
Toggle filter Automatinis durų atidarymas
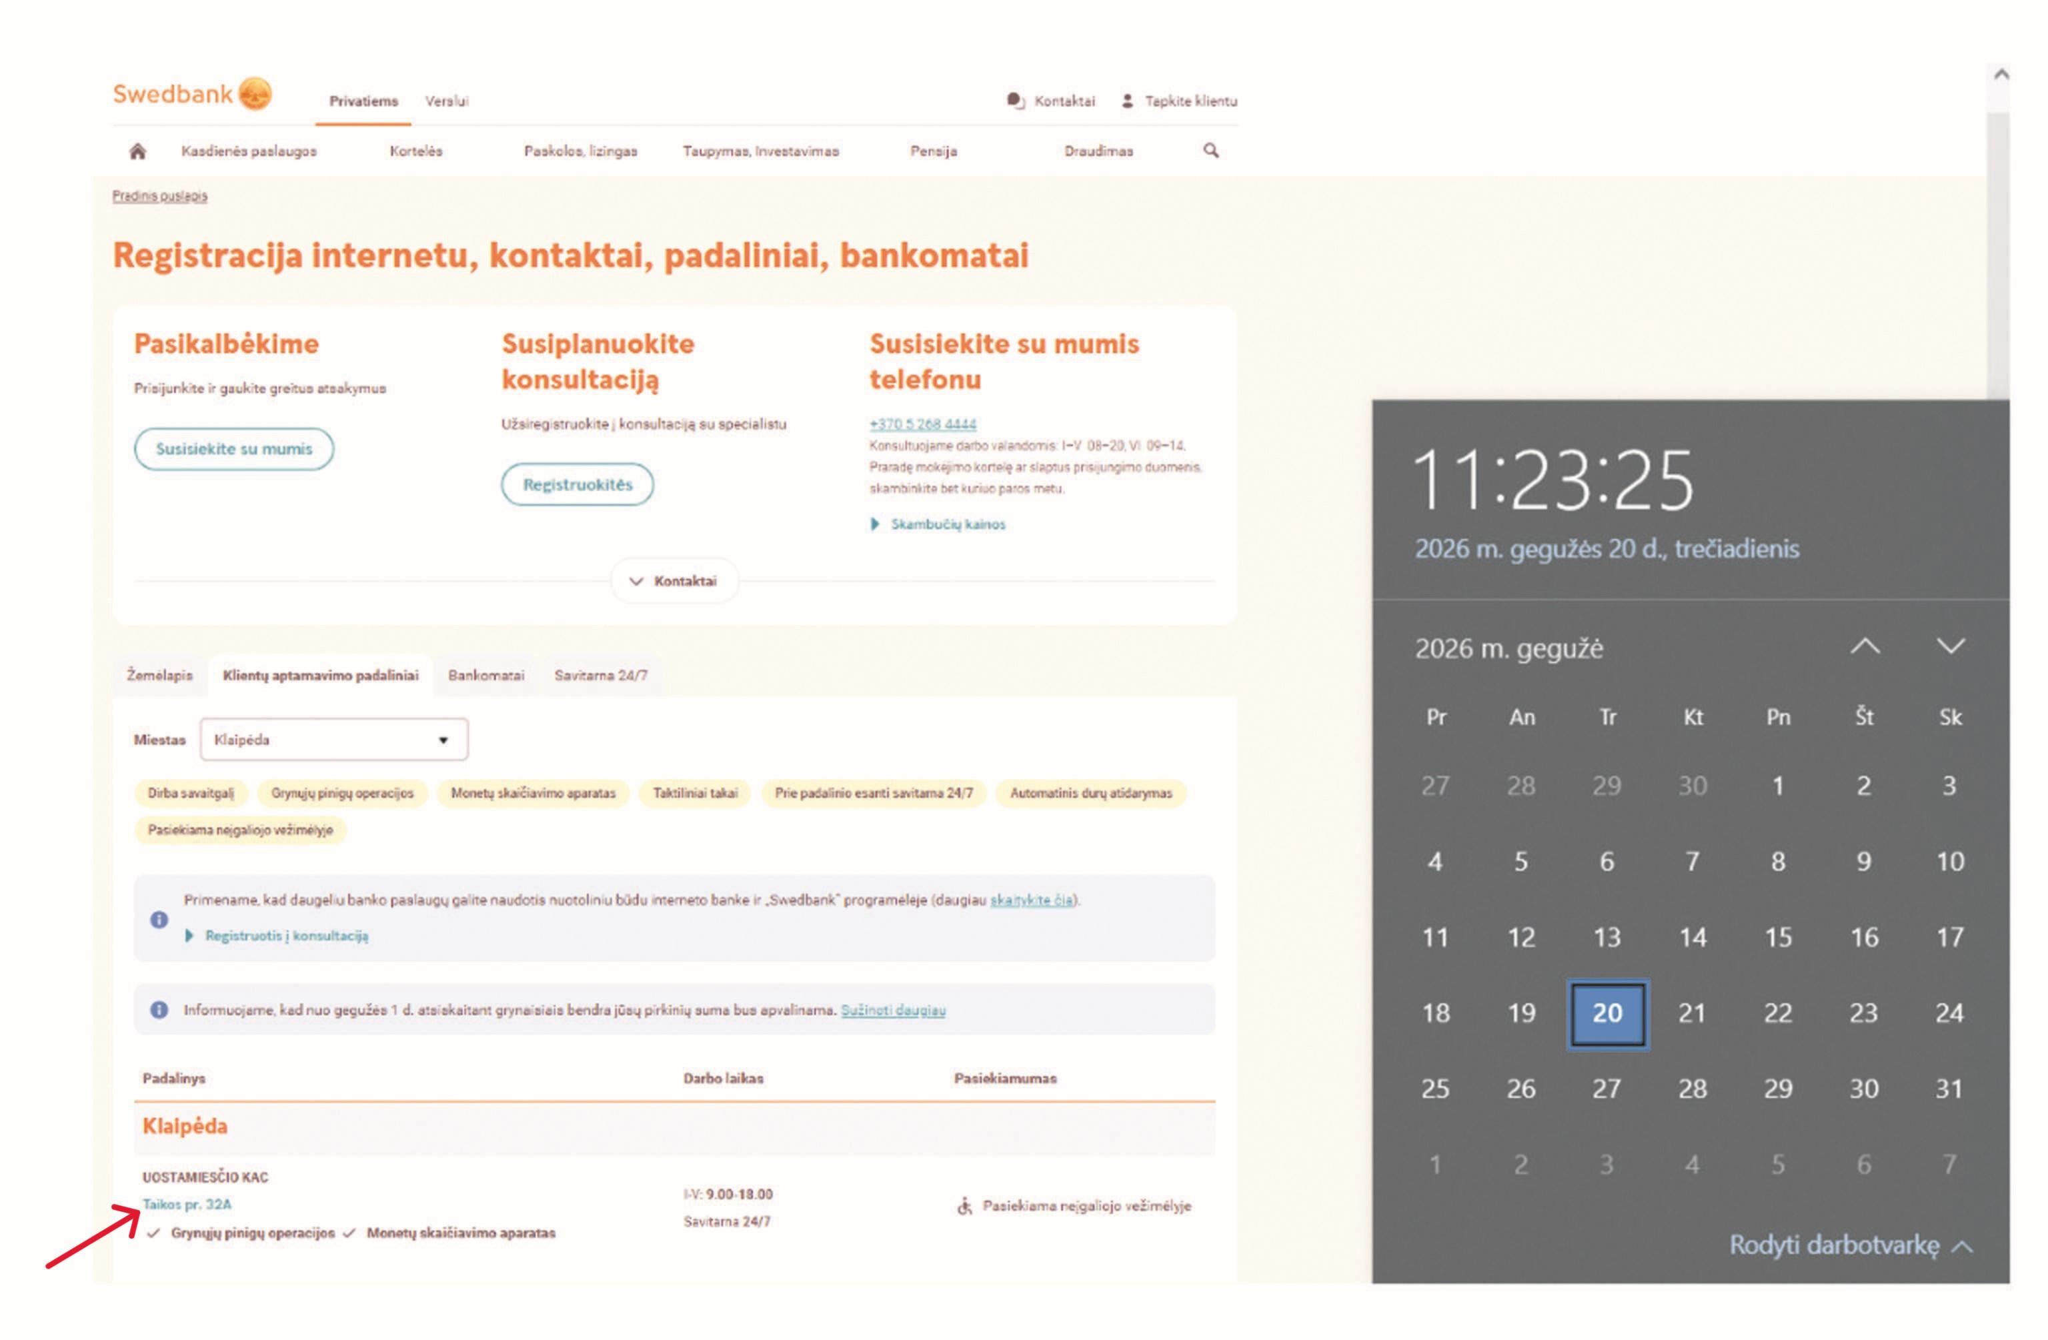pos(1091,792)
